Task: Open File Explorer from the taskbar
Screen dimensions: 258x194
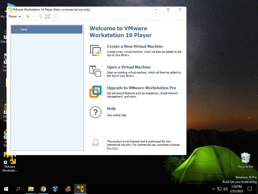Action: [31, 189]
